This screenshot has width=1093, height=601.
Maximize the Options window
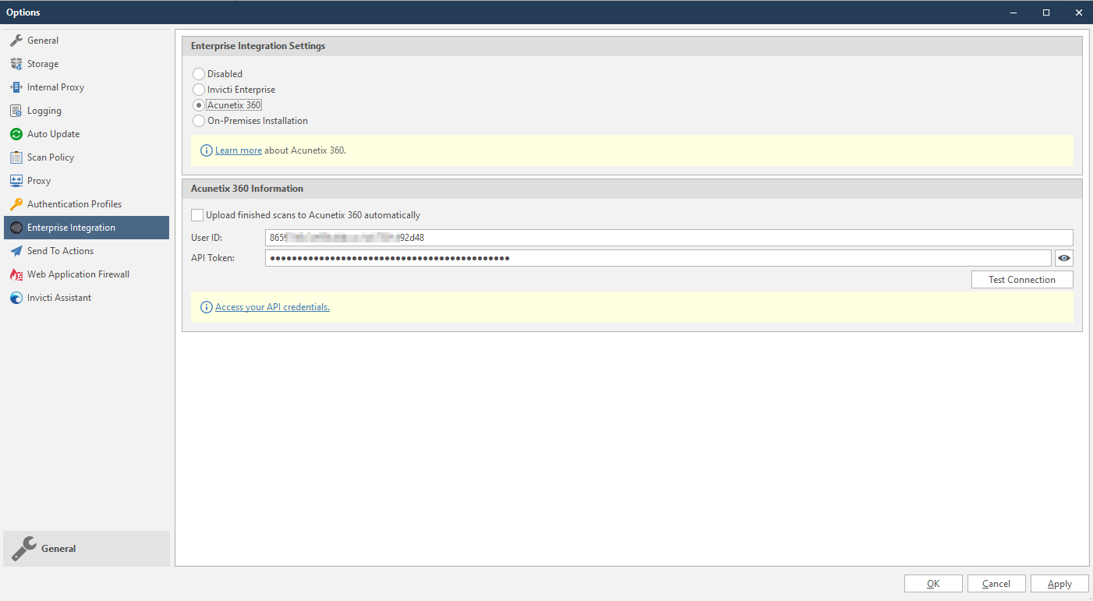click(1046, 12)
